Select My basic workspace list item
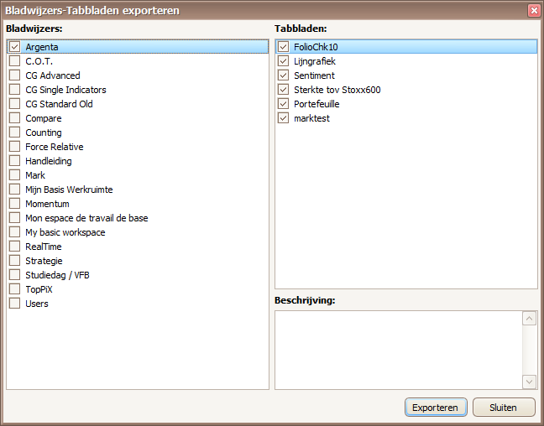 pos(65,232)
